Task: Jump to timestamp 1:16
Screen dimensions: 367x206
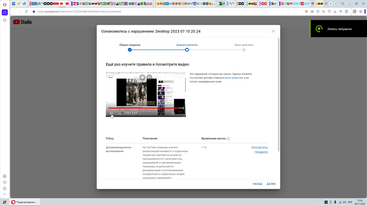Action: [204, 147]
